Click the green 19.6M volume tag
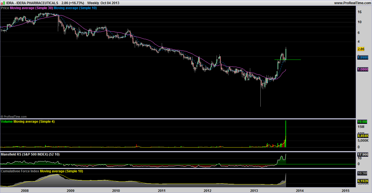 [x=362, y=122]
